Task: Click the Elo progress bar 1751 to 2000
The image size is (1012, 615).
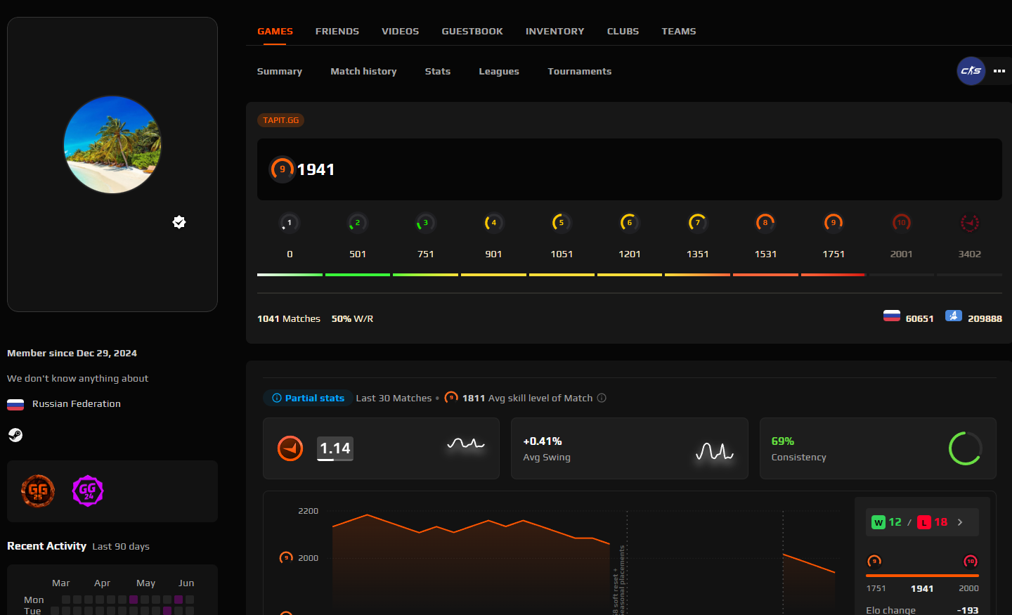Action: (922, 576)
